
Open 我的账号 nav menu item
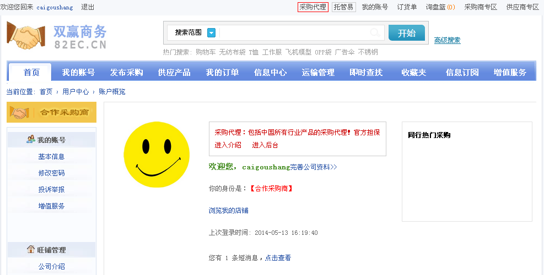[78, 73]
